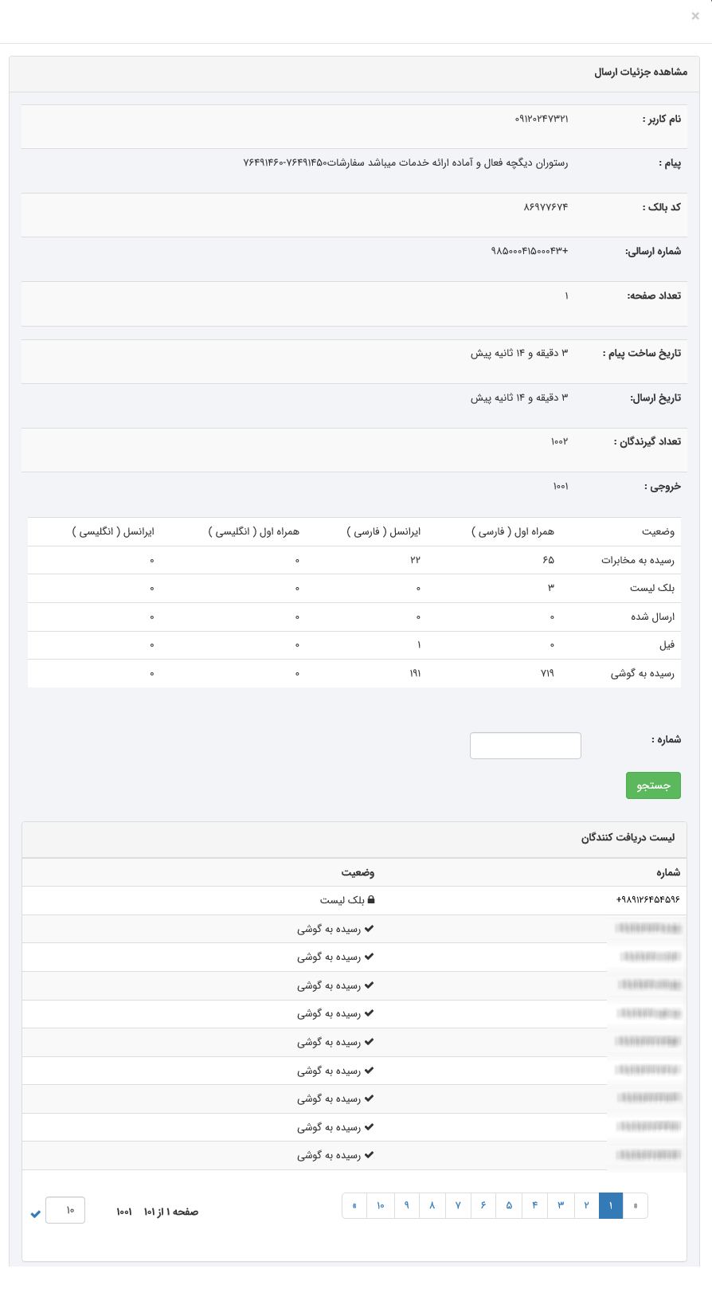Click the last row's delivered checkmark icon
712x1316 pixels.
pos(370,1155)
